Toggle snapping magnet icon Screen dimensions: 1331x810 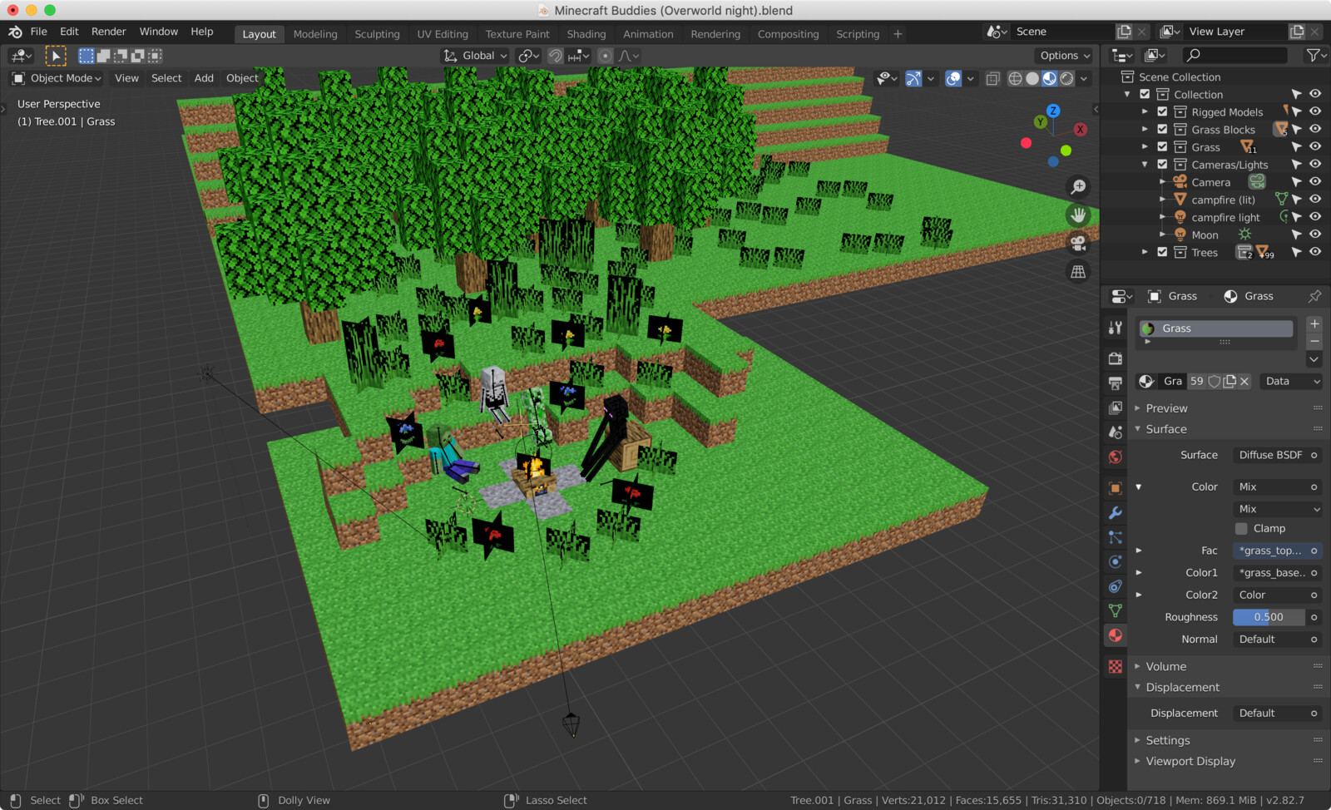click(x=555, y=56)
